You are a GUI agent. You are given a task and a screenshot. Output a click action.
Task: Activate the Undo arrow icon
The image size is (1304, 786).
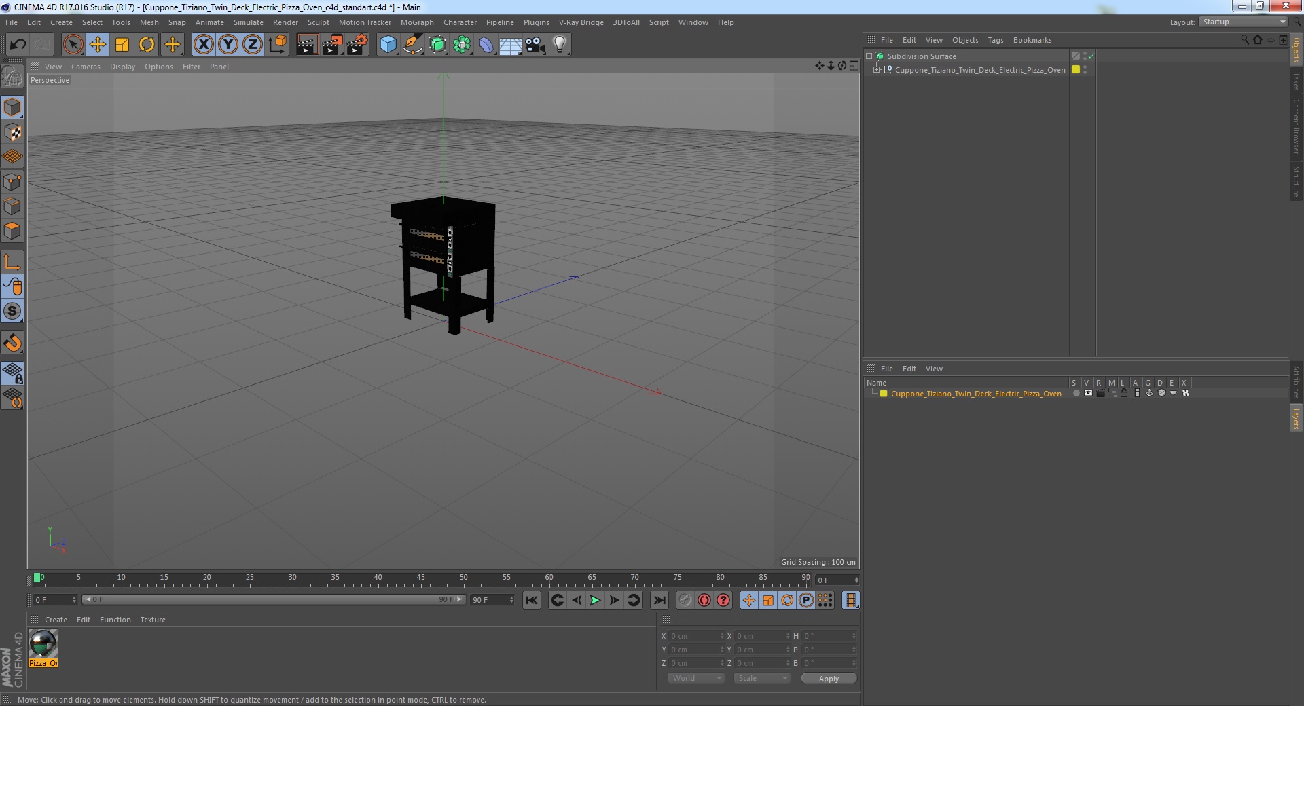pos(18,45)
